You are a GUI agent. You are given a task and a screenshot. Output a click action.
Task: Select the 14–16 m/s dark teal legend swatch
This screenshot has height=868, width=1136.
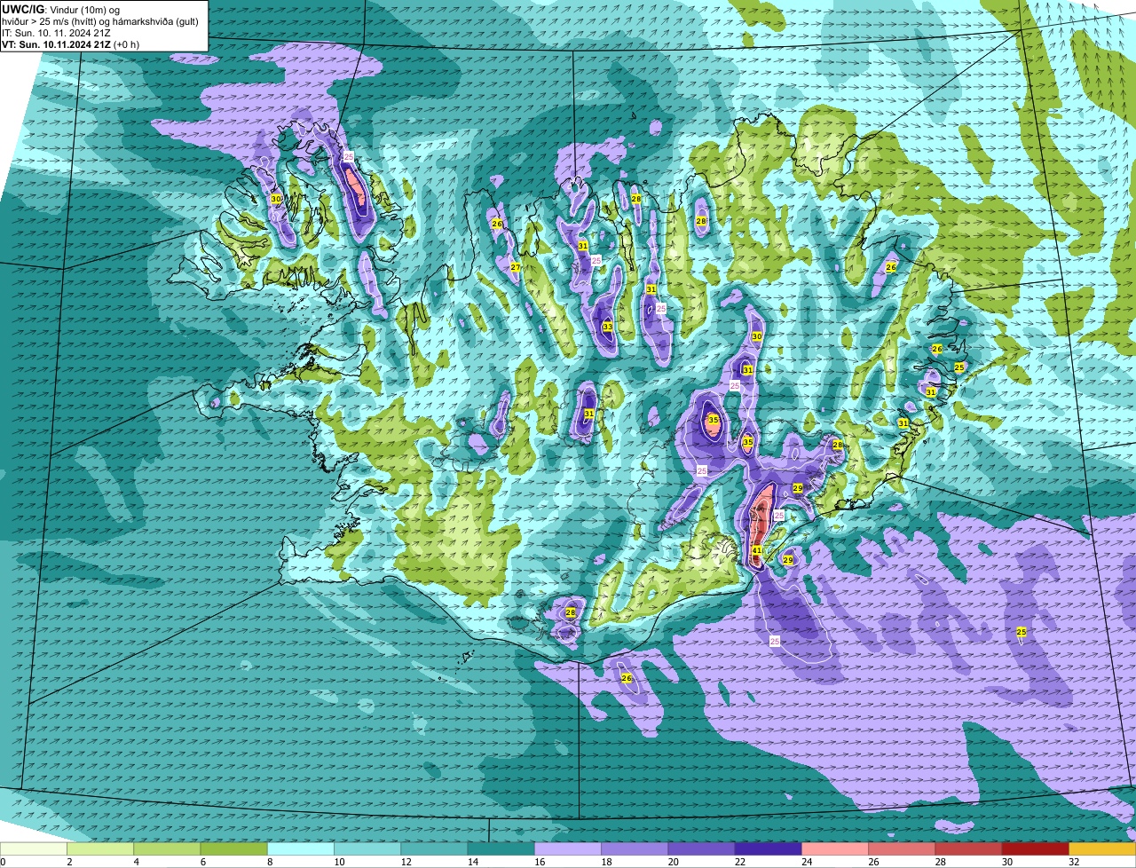point(501,848)
